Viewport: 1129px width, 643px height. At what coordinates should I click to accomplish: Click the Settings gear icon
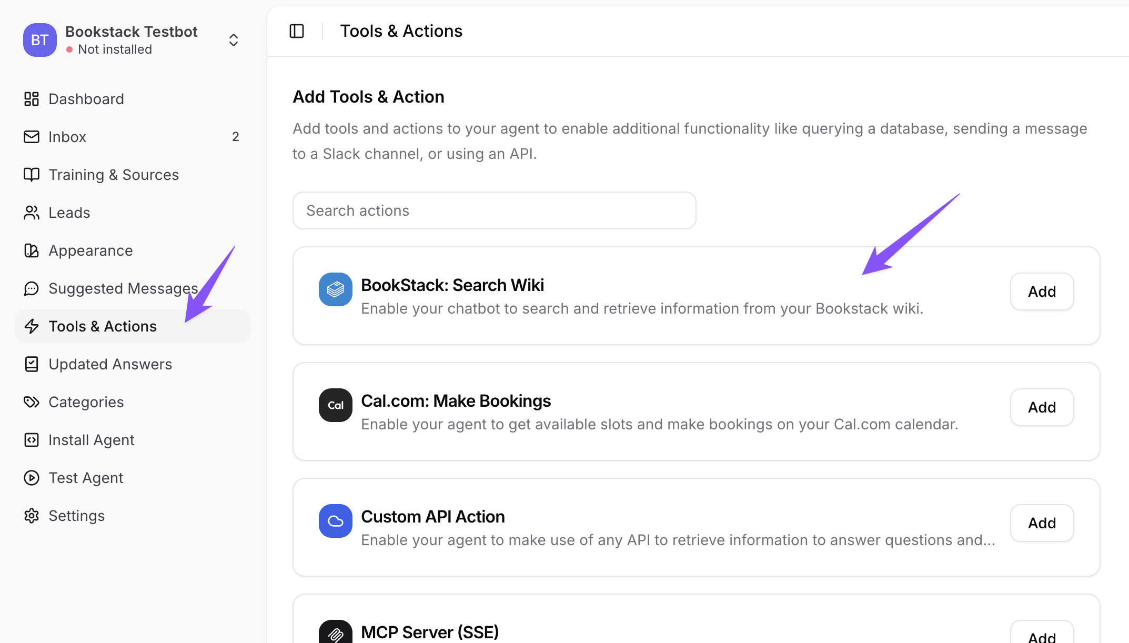pyautogui.click(x=32, y=516)
